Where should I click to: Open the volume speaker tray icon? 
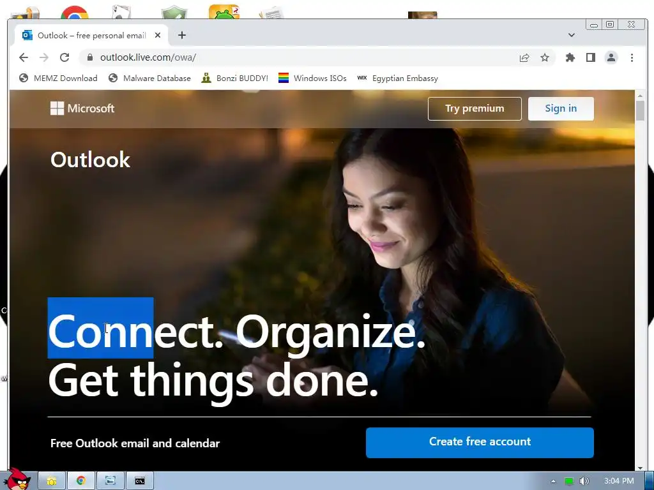(x=584, y=481)
